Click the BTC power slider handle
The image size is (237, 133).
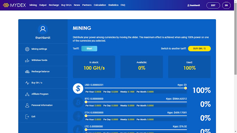pos(86,102)
